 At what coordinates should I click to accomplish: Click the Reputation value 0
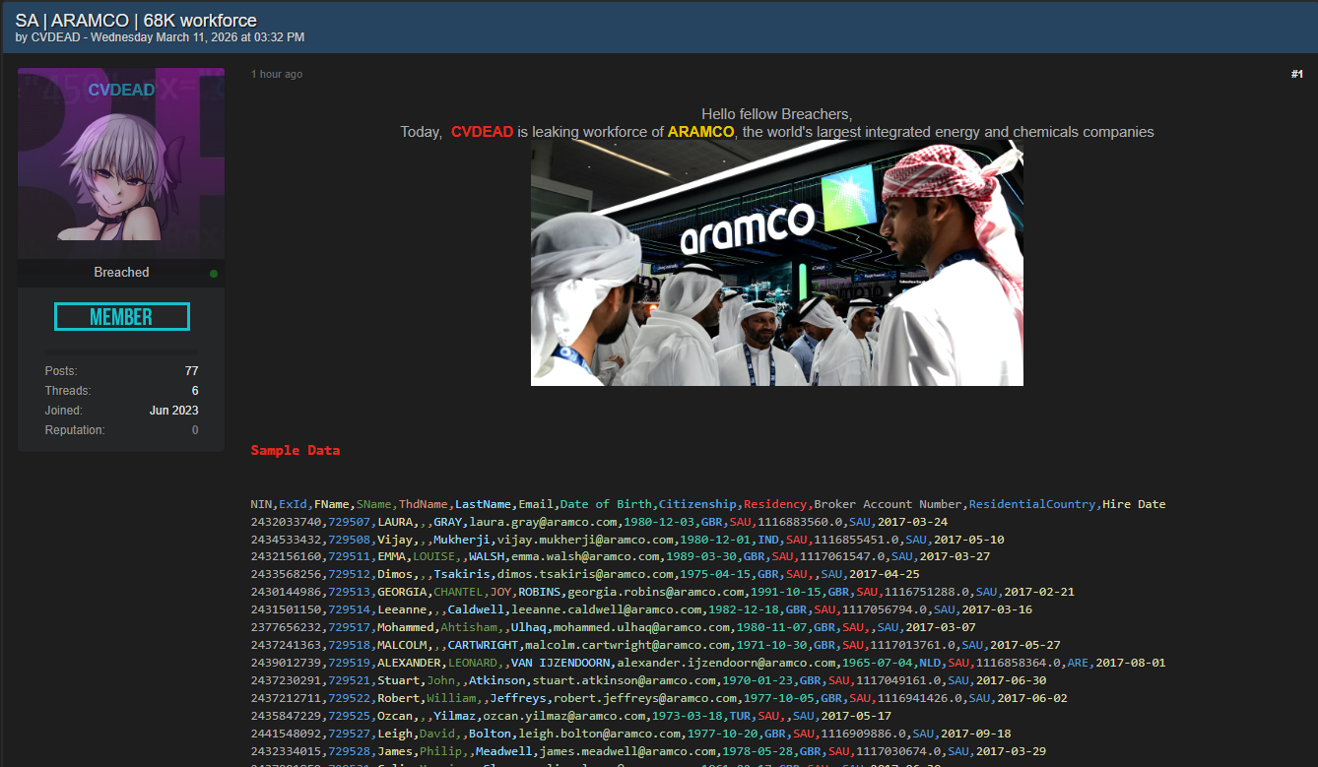(194, 430)
